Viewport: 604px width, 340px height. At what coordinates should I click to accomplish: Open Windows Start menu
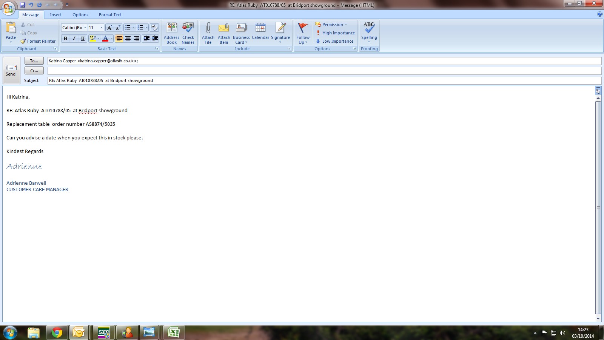(x=10, y=332)
